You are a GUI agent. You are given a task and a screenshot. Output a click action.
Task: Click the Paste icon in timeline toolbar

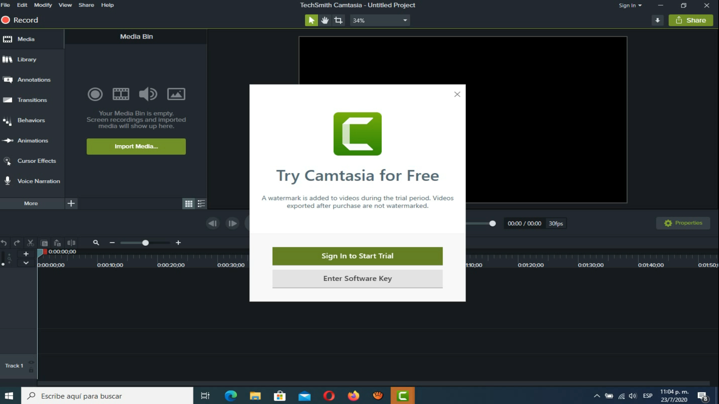pyautogui.click(x=57, y=243)
